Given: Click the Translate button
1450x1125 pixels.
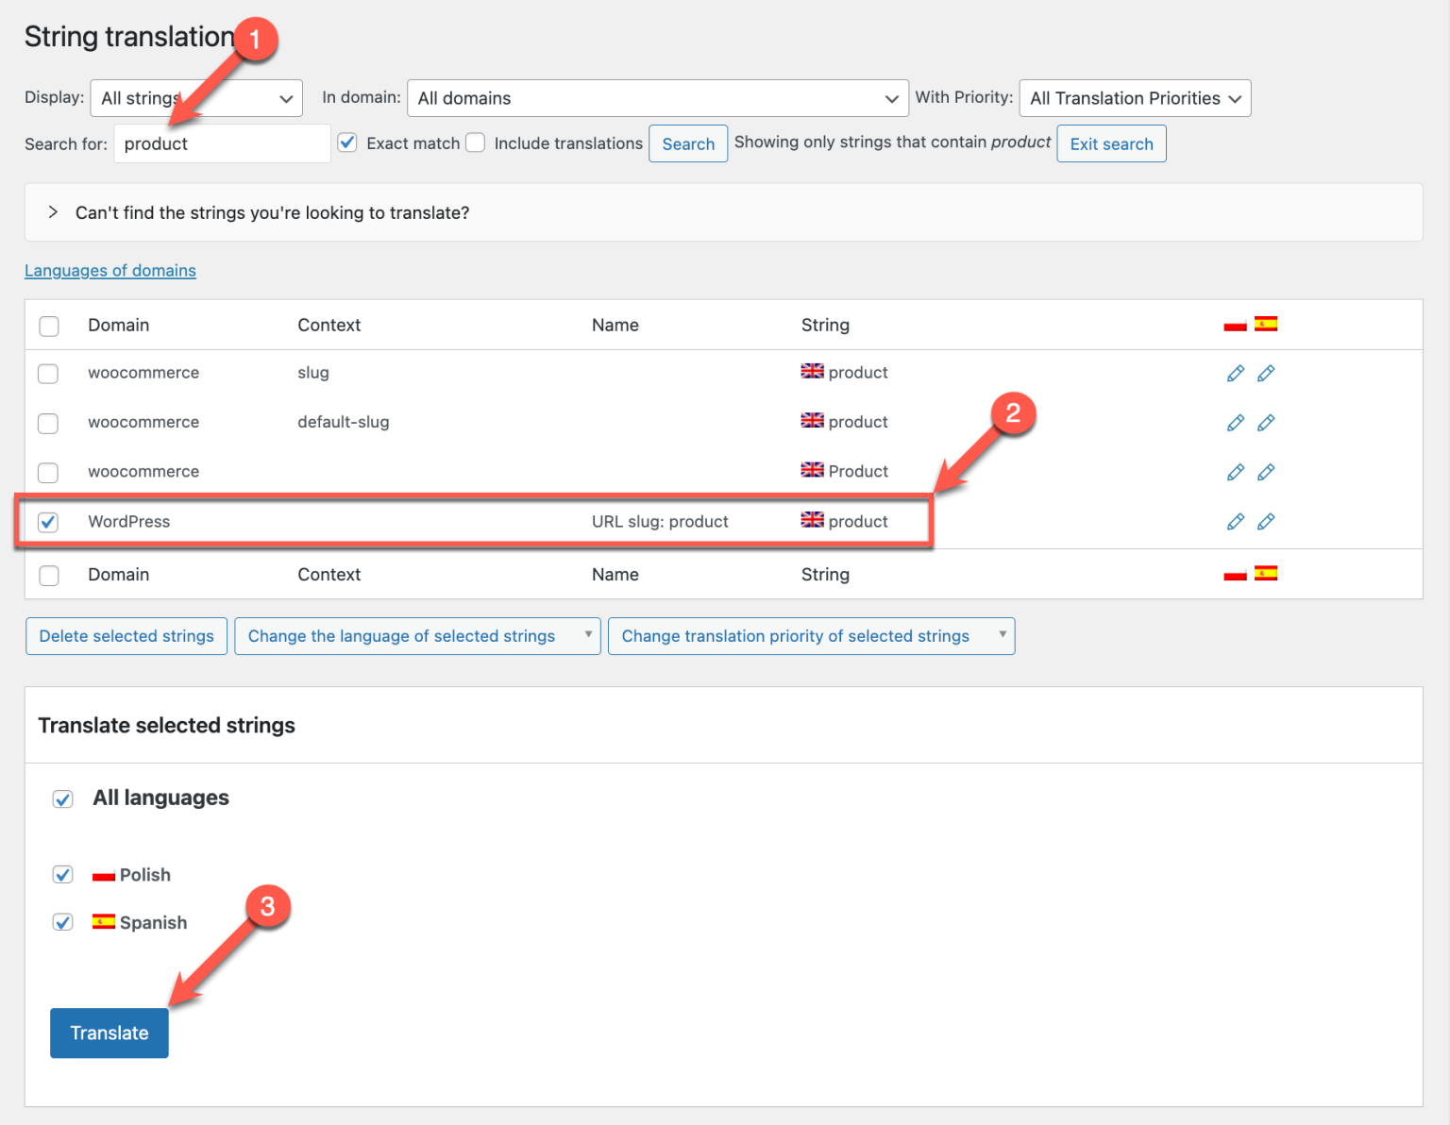Looking at the screenshot, I should coord(109,1033).
